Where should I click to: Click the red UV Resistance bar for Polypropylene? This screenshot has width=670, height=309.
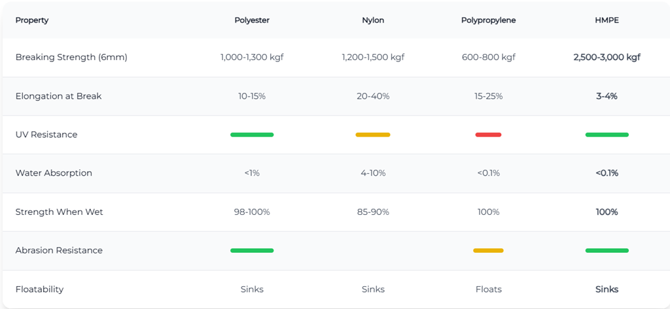[488, 135]
